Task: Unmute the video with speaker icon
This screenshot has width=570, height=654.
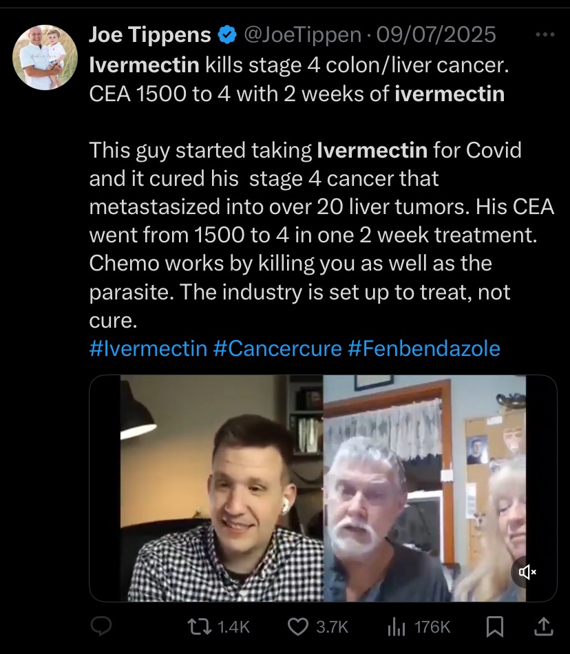Action: pyautogui.click(x=527, y=572)
